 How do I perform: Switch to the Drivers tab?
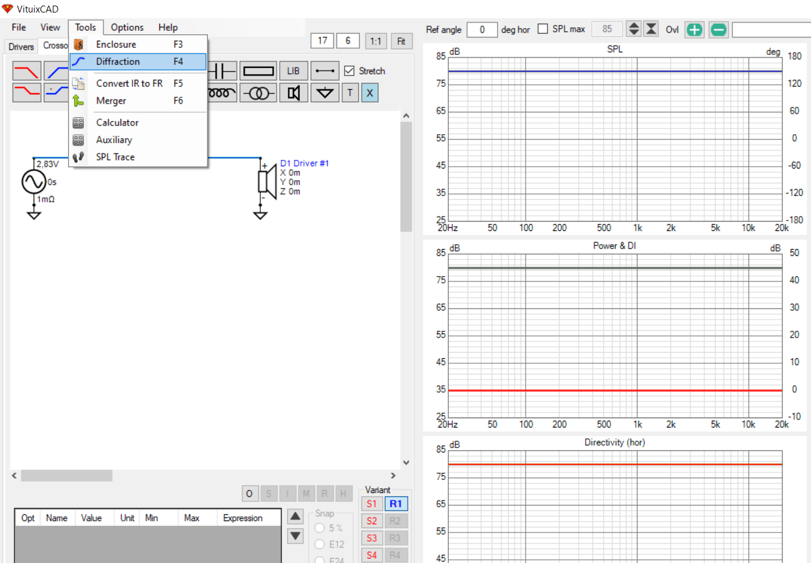[x=21, y=46]
